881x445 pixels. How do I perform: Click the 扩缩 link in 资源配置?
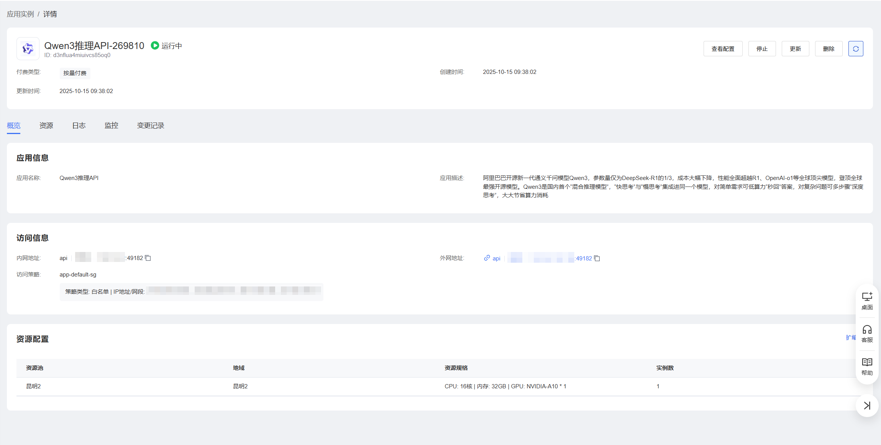pos(850,337)
